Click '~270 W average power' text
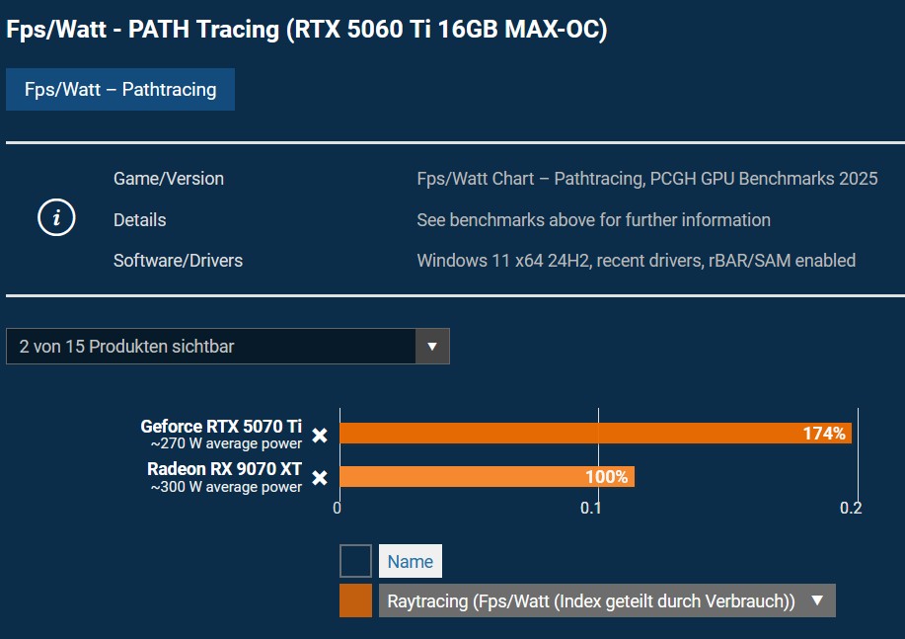This screenshot has width=905, height=639. [226, 443]
